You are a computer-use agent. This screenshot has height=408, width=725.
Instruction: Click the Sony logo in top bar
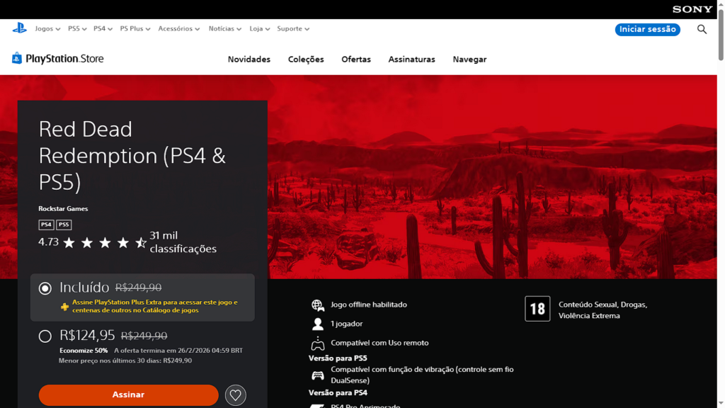(x=692, y=9)
